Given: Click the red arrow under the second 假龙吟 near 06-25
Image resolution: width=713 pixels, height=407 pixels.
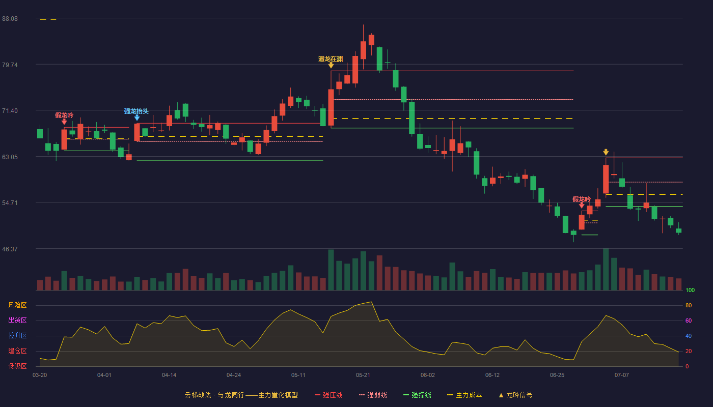Looking at the screenshot, I should point(582,206).
